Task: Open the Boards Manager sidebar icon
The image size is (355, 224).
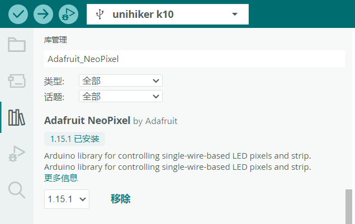Action: click(x=17, y=81)
